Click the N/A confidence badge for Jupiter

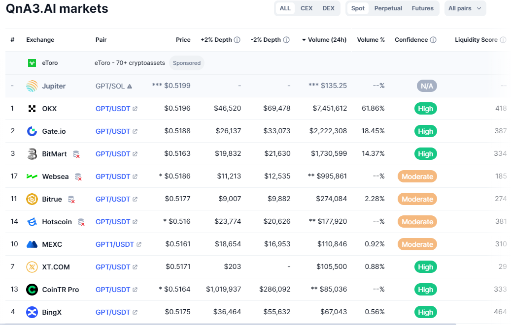(427, 86)
